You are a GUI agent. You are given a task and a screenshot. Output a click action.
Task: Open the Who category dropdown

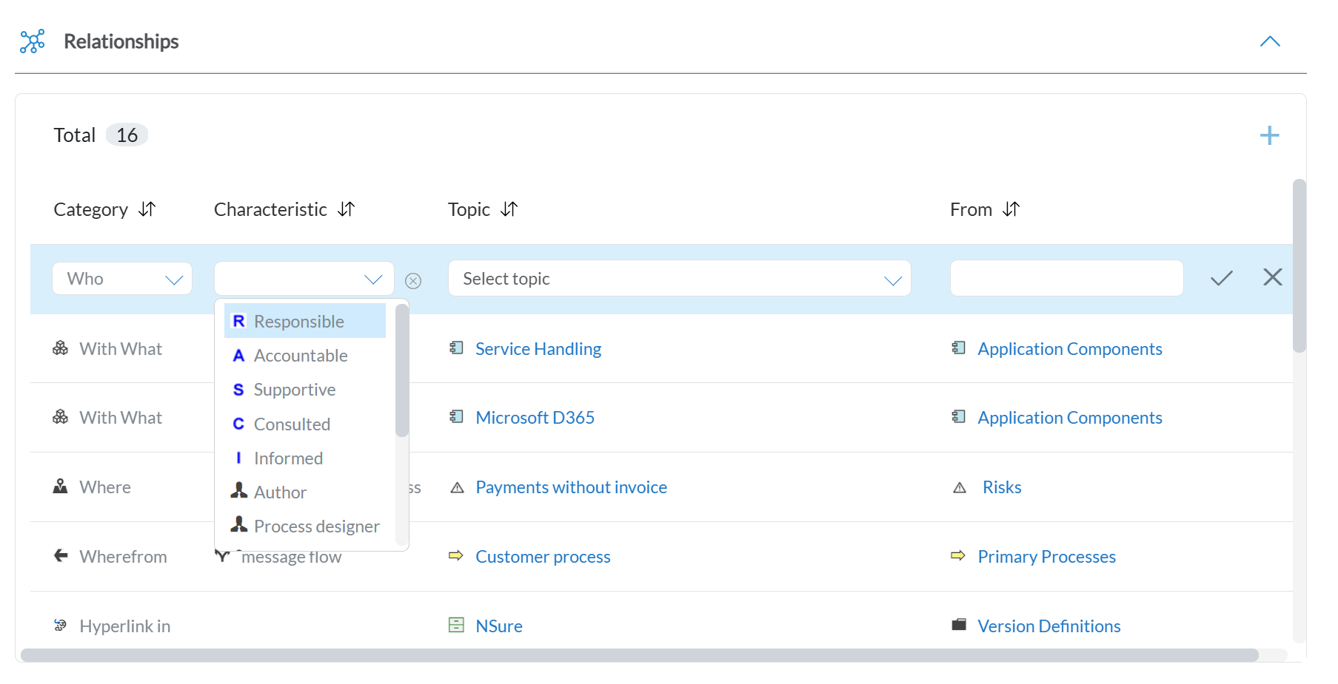(122, 279)
